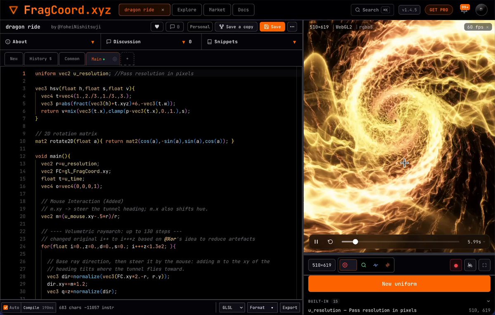Click the Search input field
This screenshot has width=495, height=315.
coord(372,10)
